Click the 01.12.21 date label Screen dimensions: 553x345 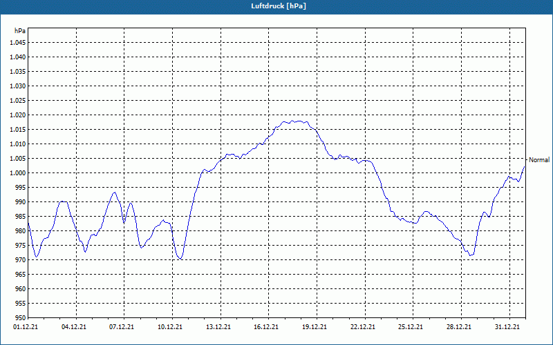click(x=26, y=327)
